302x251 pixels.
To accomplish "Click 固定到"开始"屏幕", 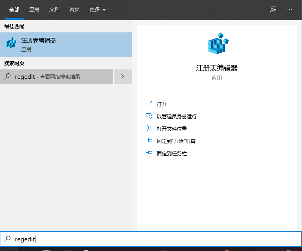I will click(176, 141).
